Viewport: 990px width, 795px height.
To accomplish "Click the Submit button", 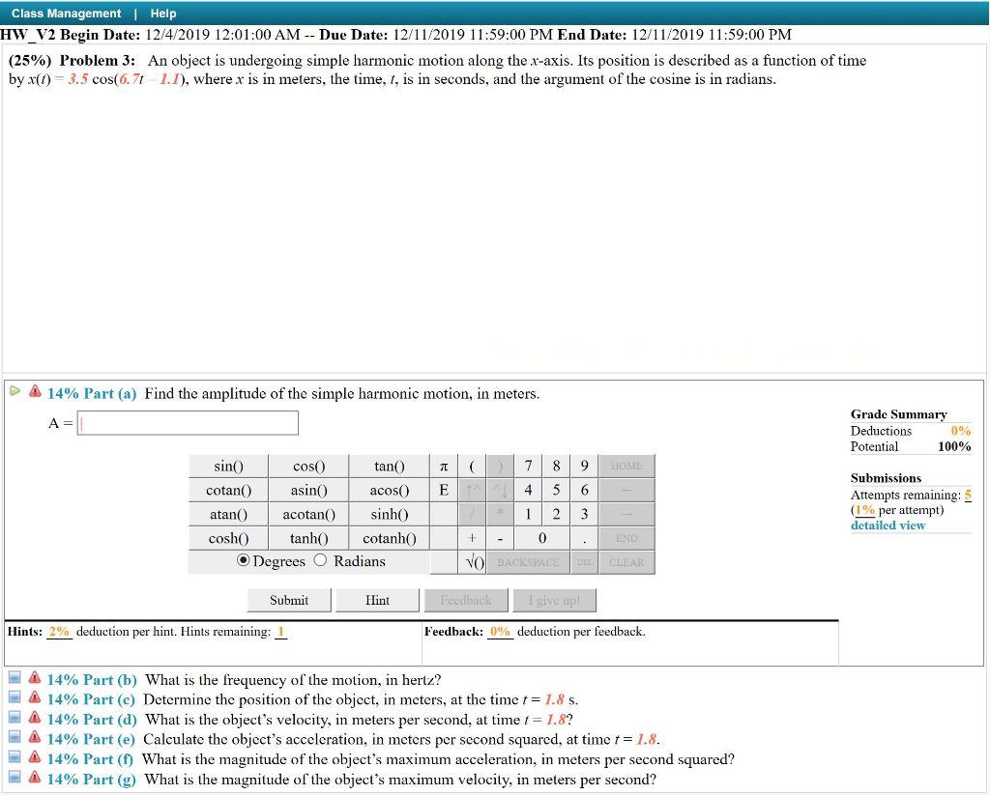I will (288, 599).
